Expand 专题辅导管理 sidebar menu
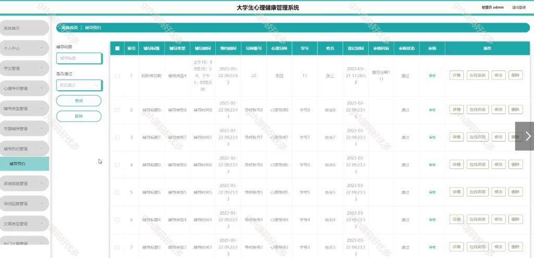The height and width of the screenshot is (258, 534). [x=25, y=129]
